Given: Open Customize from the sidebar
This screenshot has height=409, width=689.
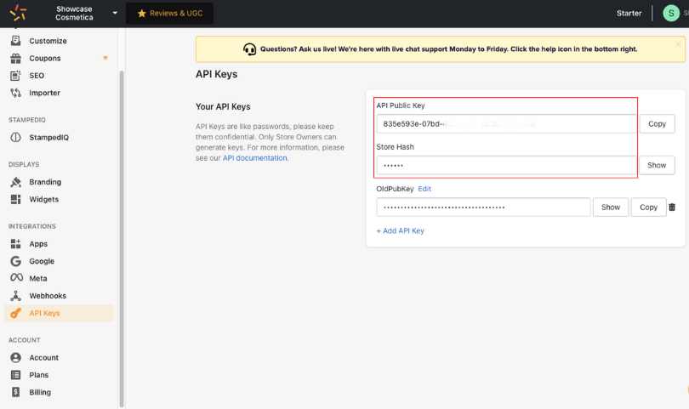Looking at the screenshot, I should 48,41.
